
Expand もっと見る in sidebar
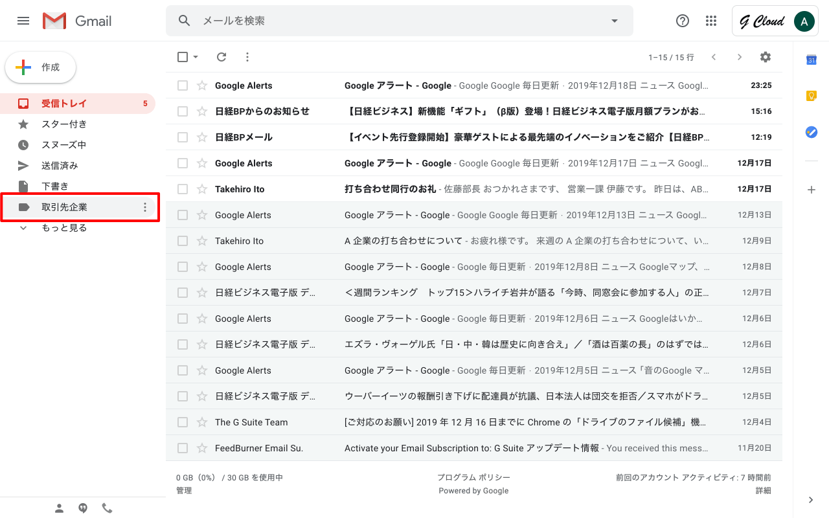click(64, 228)
